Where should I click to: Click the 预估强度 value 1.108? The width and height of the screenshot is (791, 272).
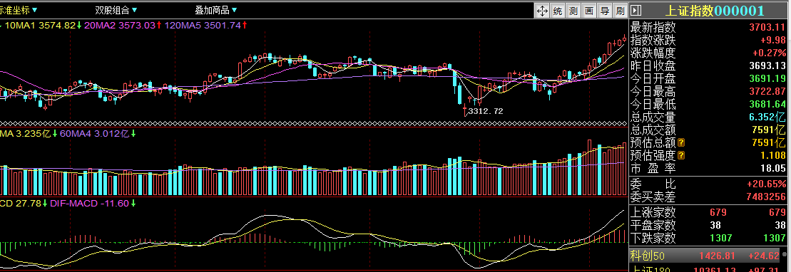pyautogui.click(x=773, y=156)
